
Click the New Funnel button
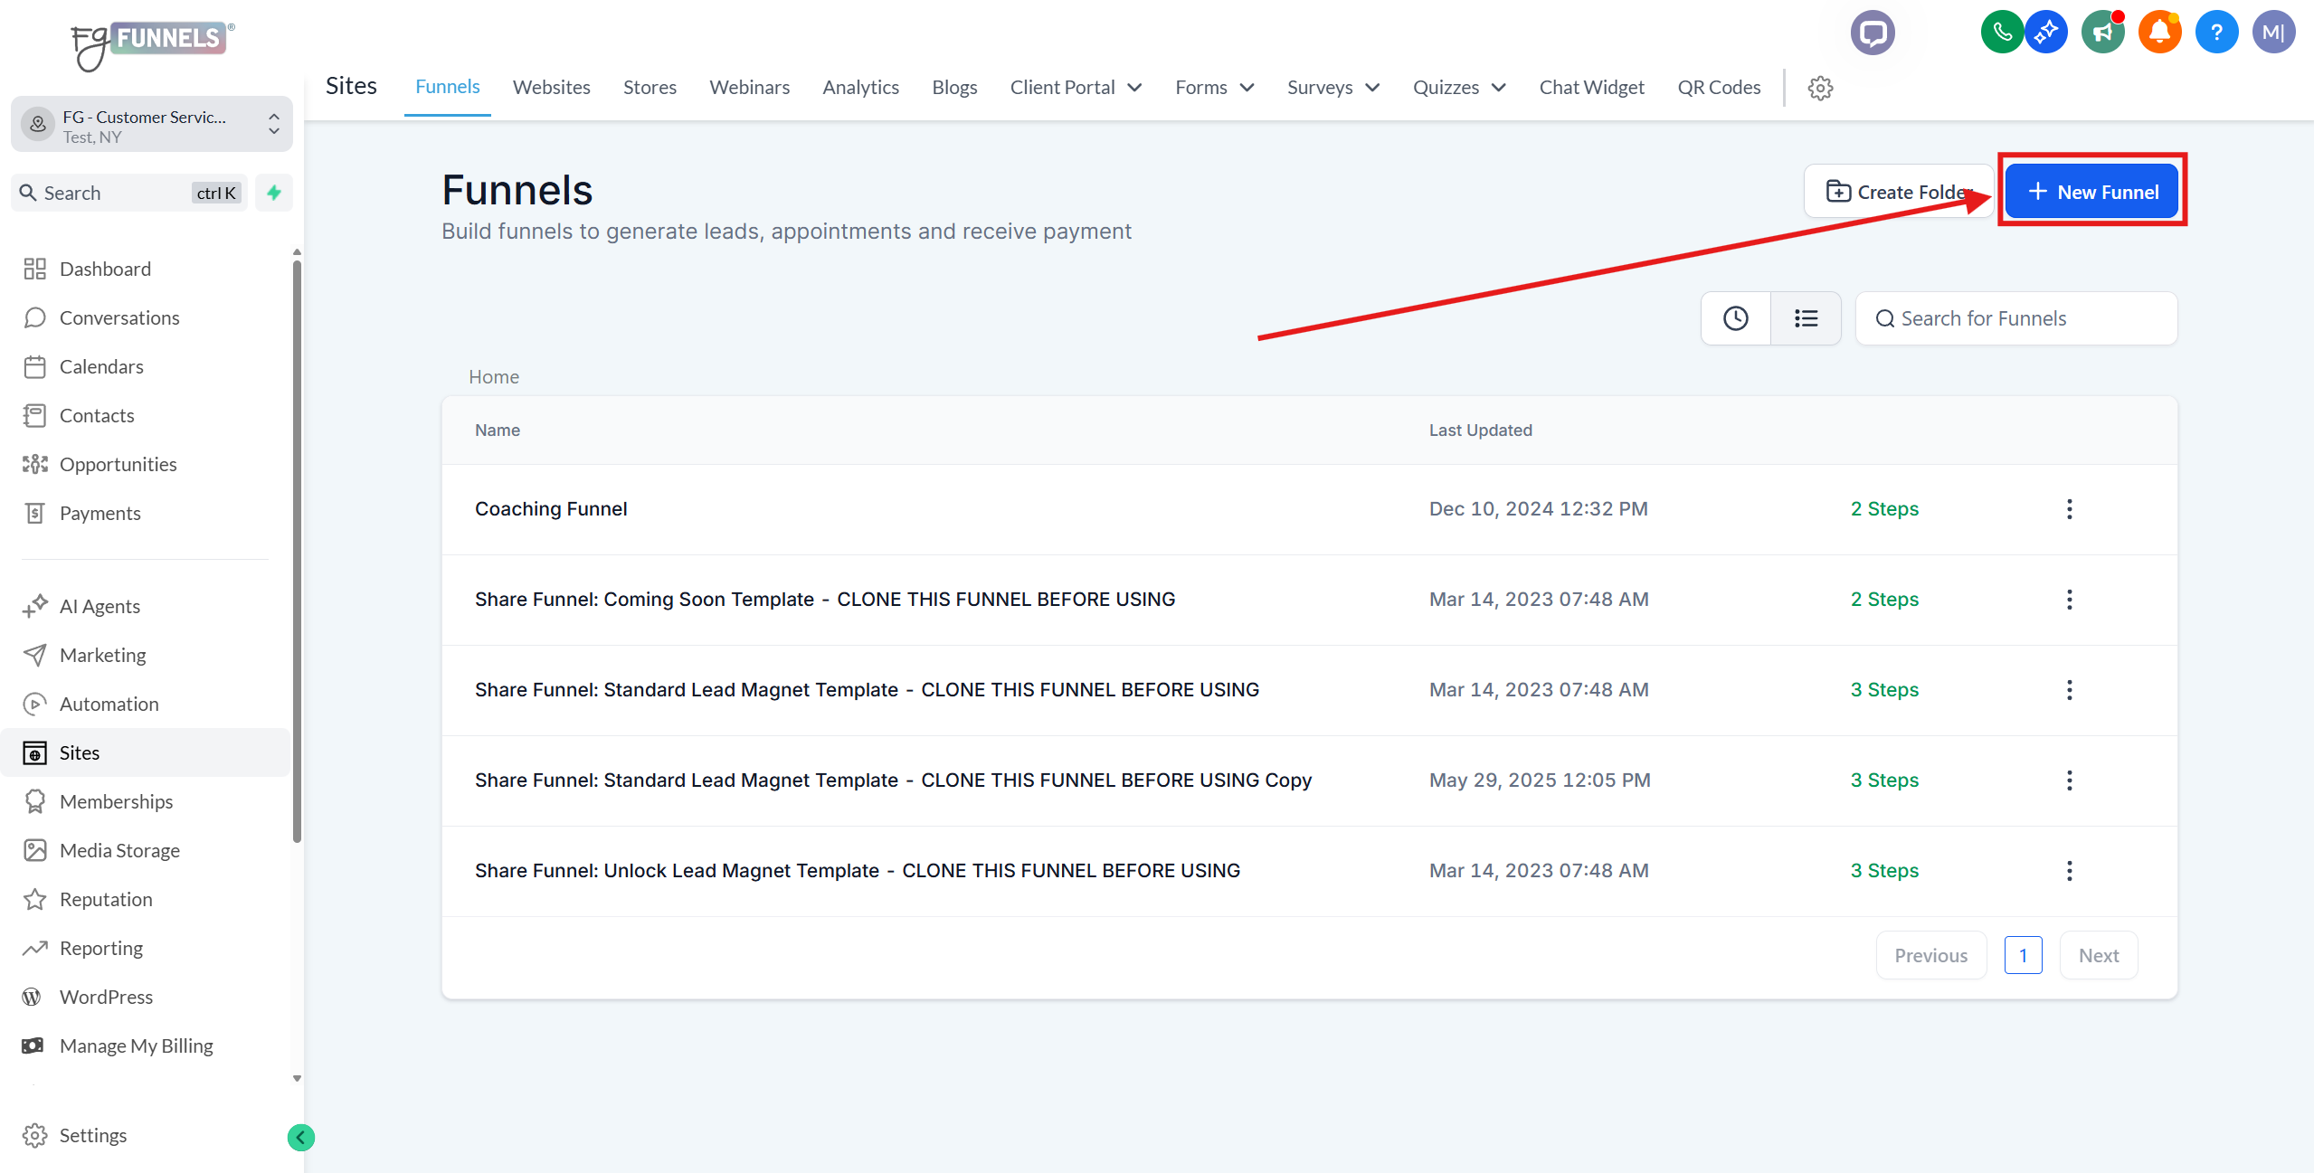tap(2091, 192)
